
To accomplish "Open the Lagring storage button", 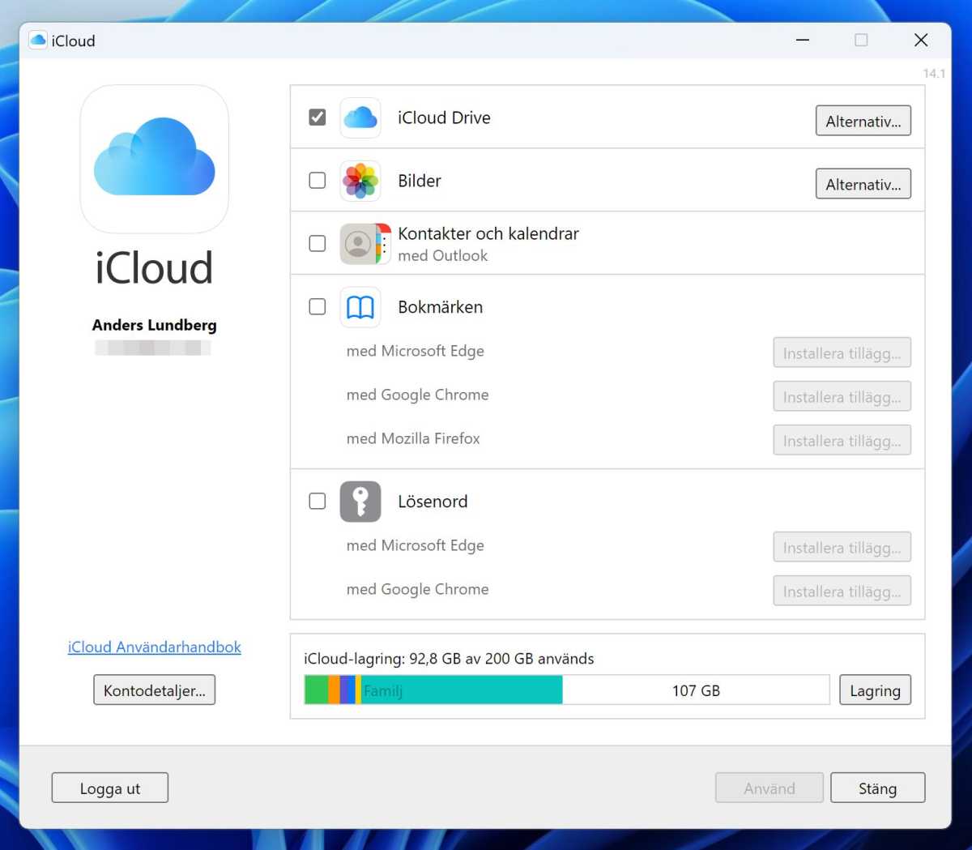I will point(876,690).
